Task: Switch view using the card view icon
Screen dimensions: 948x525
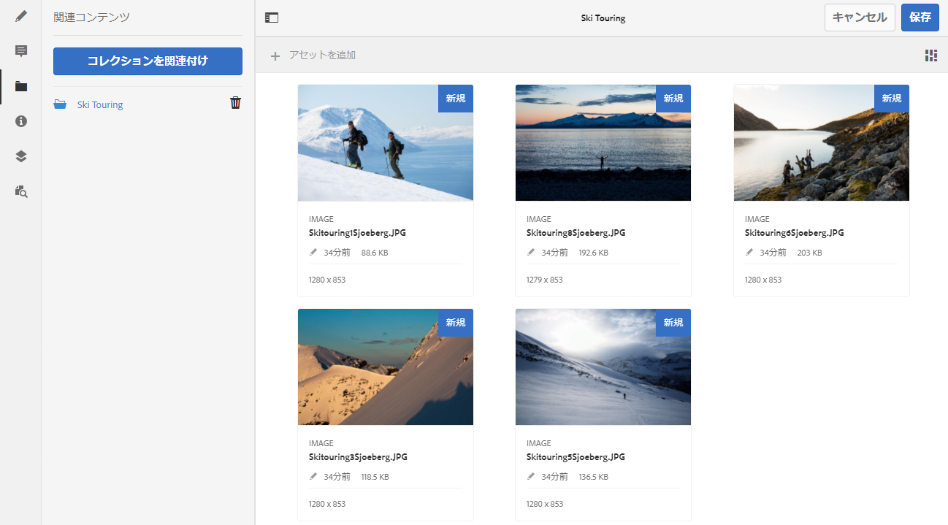Action: (x=930, y=55)
